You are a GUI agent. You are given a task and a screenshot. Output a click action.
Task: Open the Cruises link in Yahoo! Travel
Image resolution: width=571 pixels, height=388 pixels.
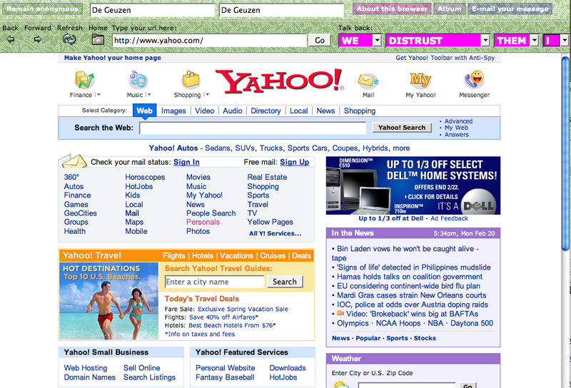coord(273,255)
